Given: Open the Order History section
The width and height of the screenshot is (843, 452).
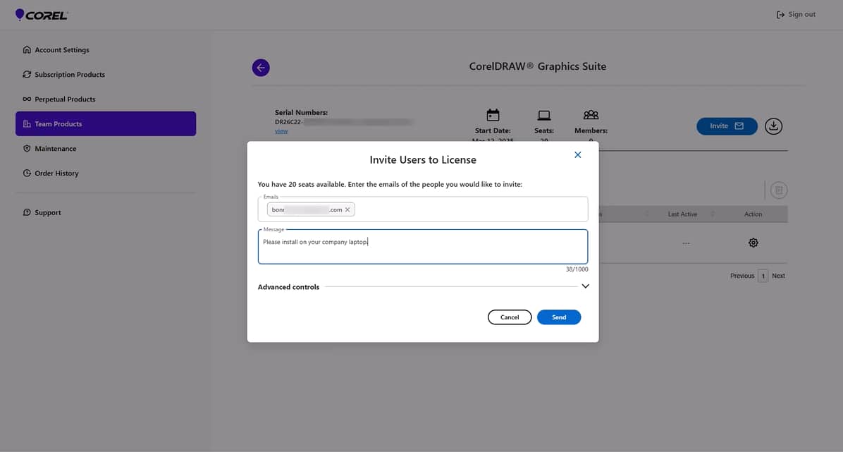Looking at the screenshot, I should pyautogui.click(x=26, y=173).
